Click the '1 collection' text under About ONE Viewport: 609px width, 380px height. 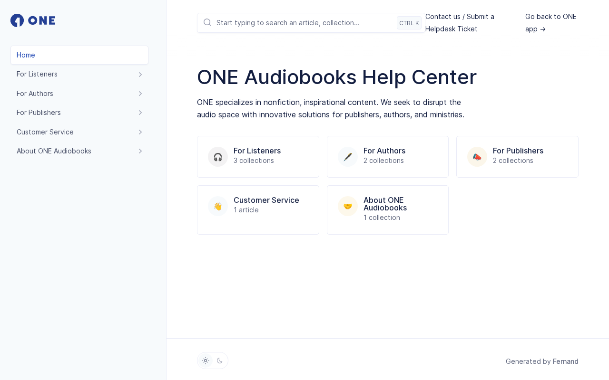(382, 218)
